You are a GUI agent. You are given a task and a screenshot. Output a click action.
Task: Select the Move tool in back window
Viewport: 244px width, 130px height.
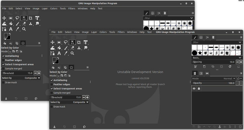click(x=4, y=18)
